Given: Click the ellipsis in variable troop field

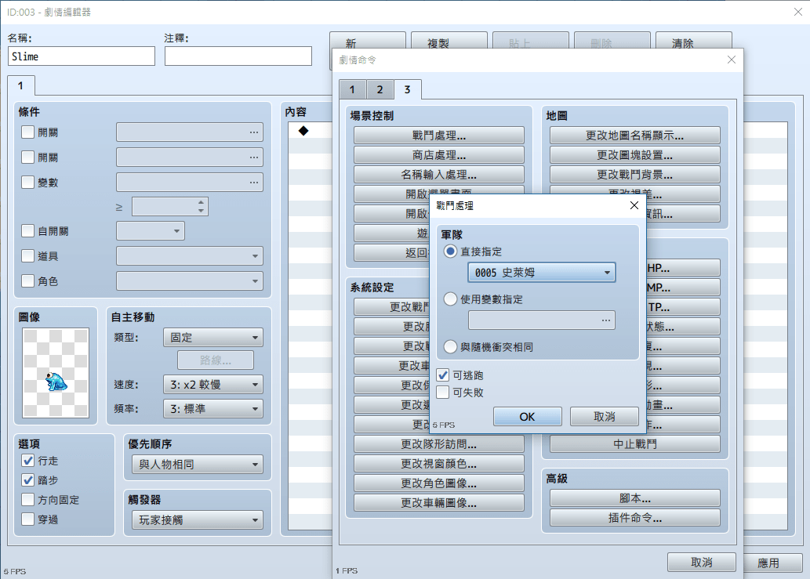Looking at the screenshot, I should tap(605, 320).
